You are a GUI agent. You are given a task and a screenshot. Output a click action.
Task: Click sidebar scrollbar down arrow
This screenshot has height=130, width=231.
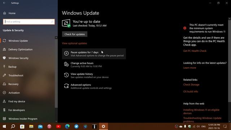56,121
